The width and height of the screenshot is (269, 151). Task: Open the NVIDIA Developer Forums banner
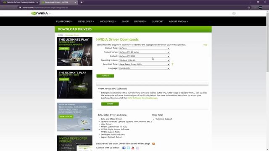pyautogui.click(x=75, y=143)
